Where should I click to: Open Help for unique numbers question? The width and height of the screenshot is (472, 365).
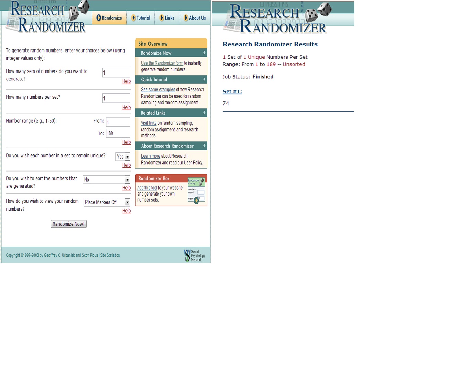127,165
